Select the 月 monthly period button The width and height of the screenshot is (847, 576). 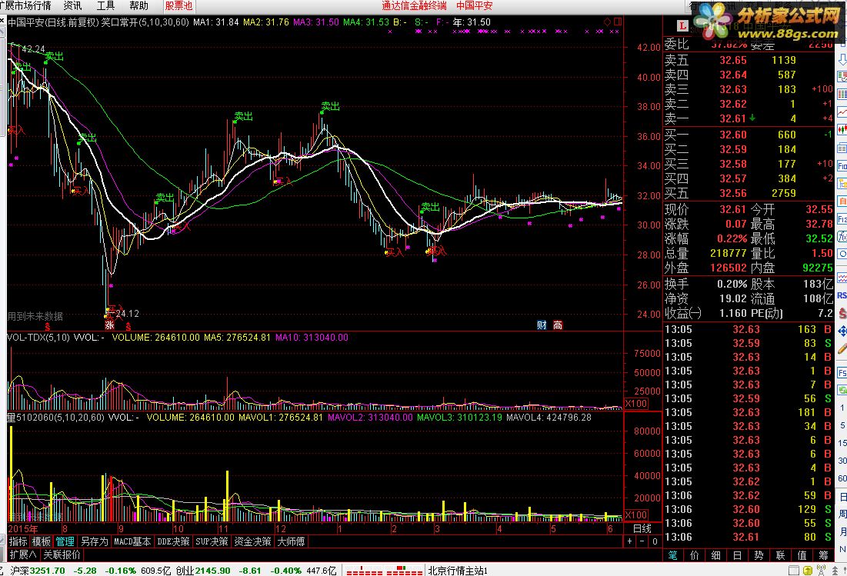(x=842, y=531)
